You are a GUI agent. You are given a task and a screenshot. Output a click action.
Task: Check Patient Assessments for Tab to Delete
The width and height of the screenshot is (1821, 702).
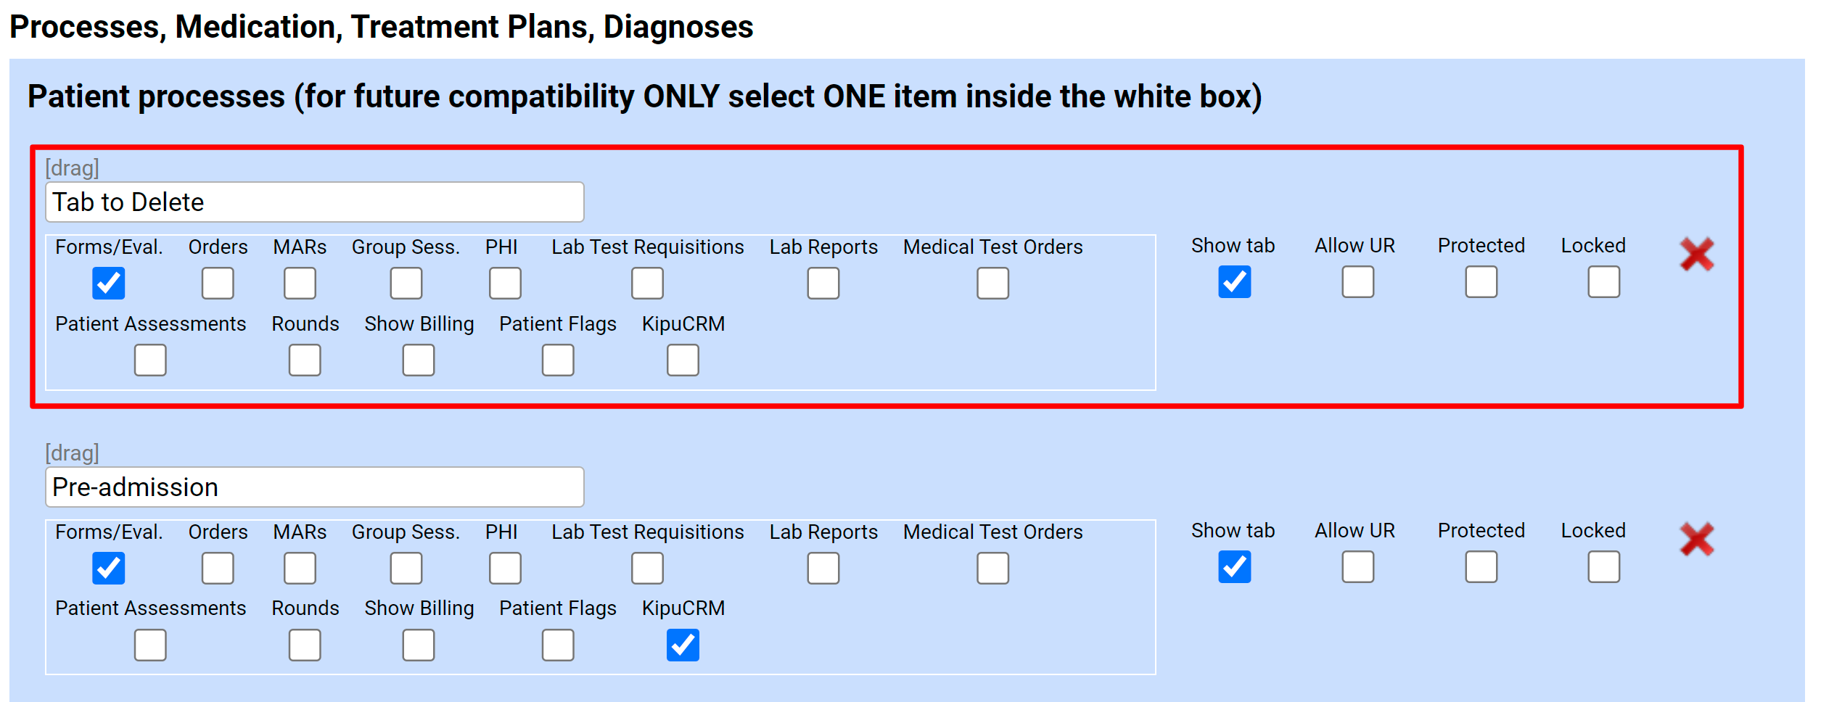(149, 360)
